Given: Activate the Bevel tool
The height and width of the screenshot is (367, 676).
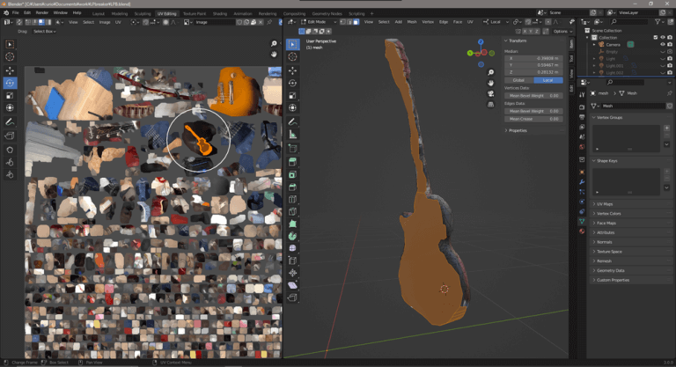Looking at the screenshot, I should 293,187.
